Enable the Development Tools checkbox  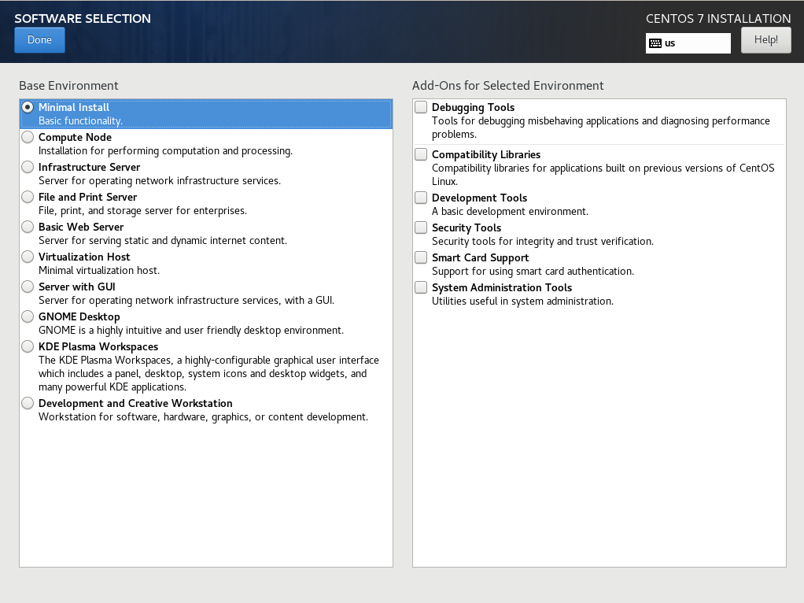tap(421, 198)
